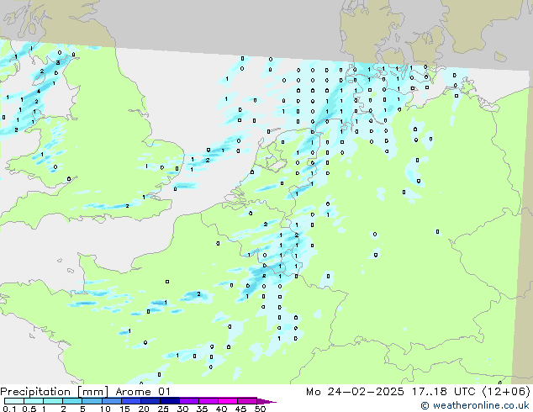Click the 'Precipitation [mm]' title text
533x412 pixels.
click(x=55, y=392)
